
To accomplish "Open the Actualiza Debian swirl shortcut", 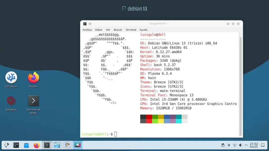I will pyautogui.click(x=11, y=101).
